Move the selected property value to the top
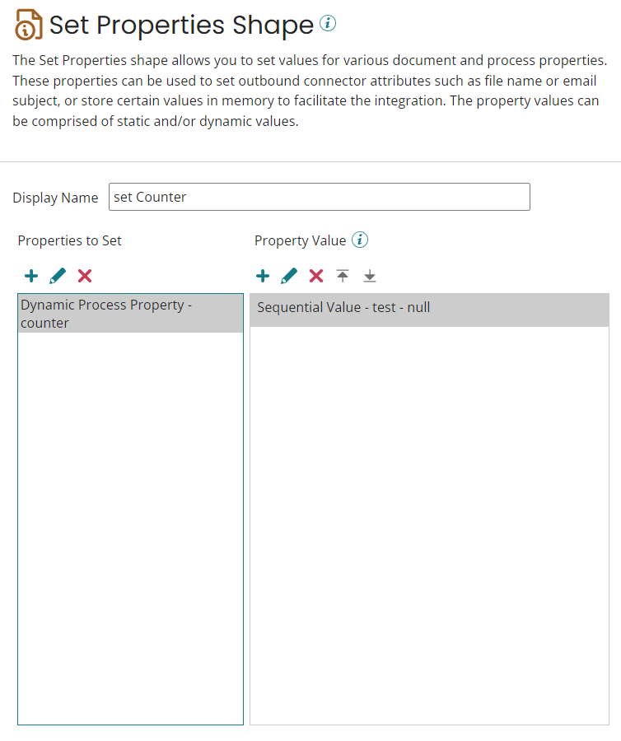Screen dimensions: 621x741 (x=343, y=276)
